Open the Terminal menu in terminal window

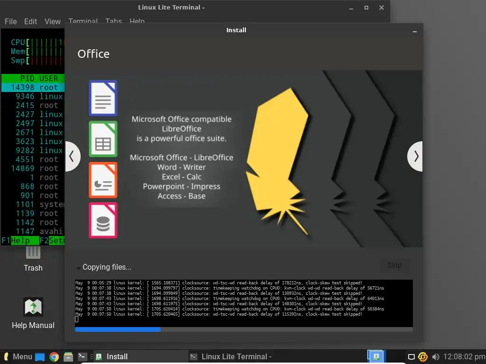pos(83,20)
